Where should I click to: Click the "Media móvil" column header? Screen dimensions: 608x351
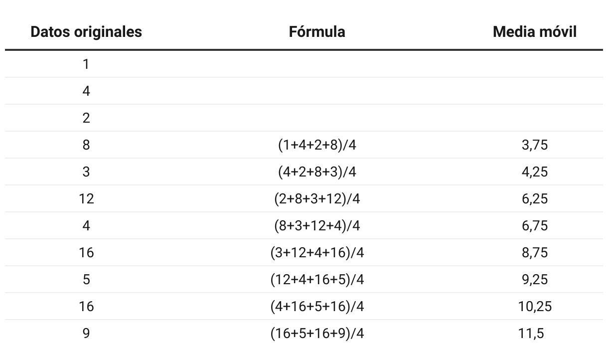535,32
